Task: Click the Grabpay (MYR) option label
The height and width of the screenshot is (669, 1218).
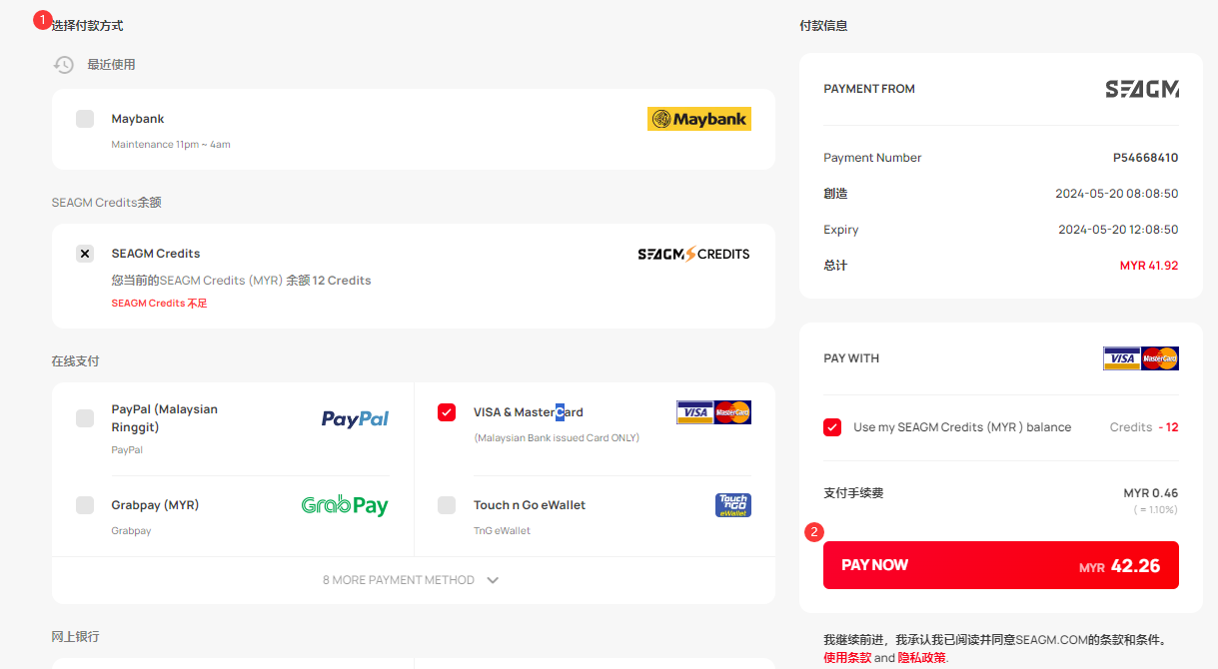Action: [156, 505]
